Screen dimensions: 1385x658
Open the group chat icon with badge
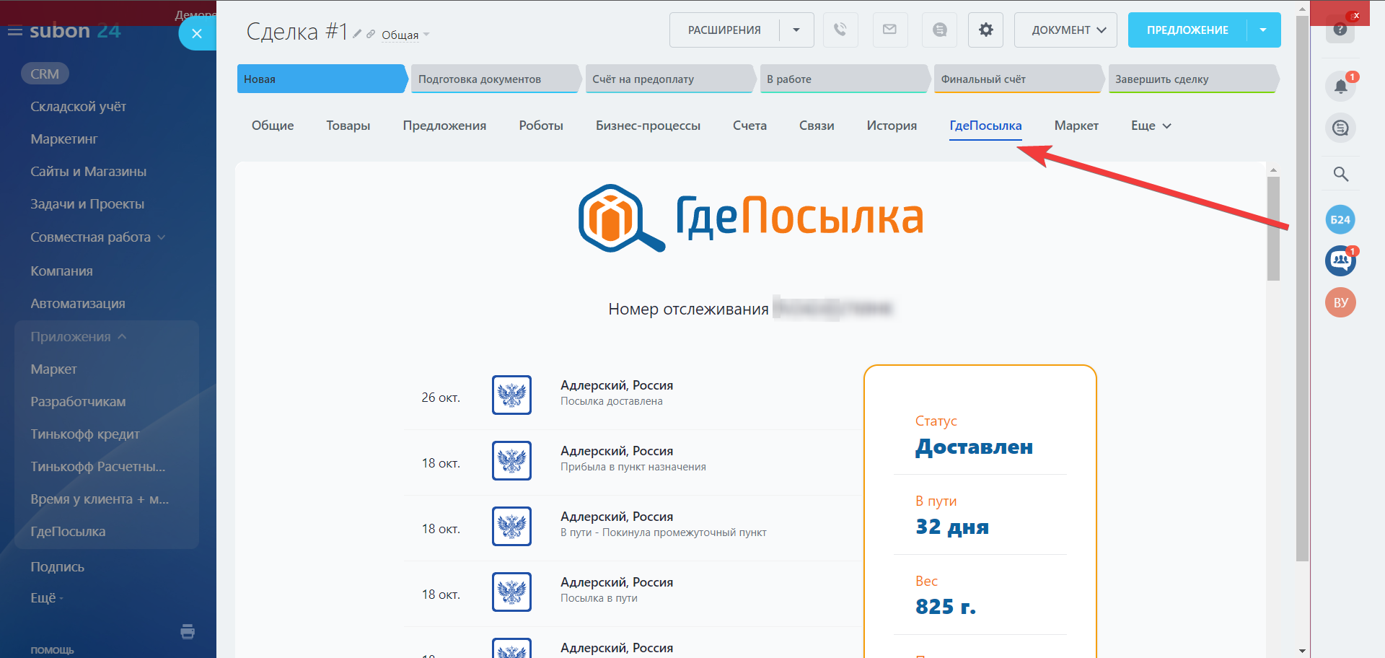click(x=1340, y=260)
